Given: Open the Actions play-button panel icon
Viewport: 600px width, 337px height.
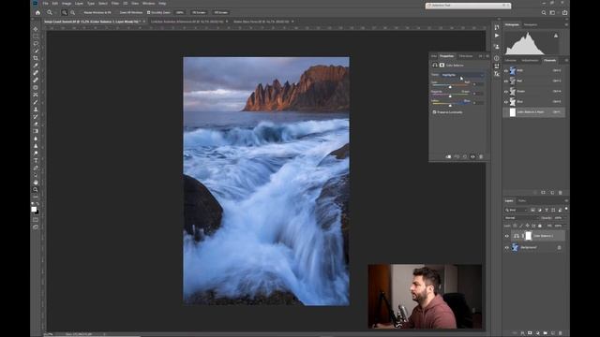Looking at the screenshot, I should coord(497,36).
